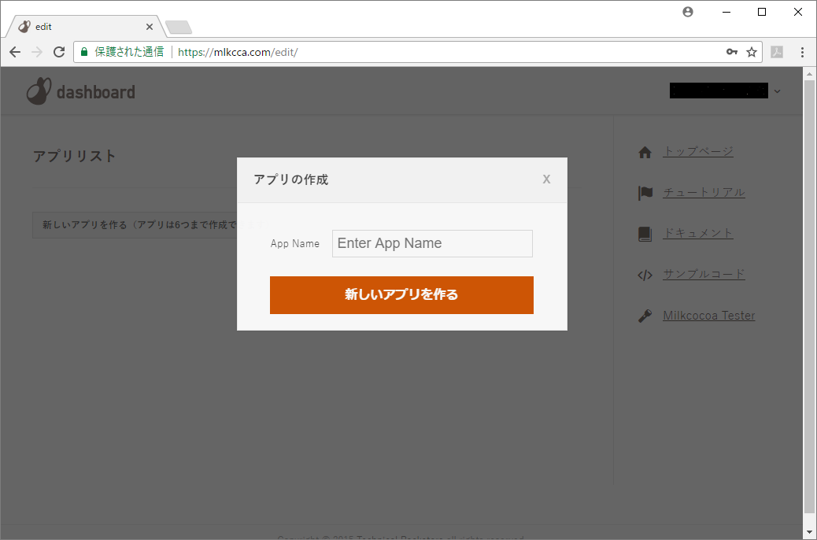Screen dimensions: 817x540
Task: Click the 保護された通信 secure label
Action: click(129, 52)
